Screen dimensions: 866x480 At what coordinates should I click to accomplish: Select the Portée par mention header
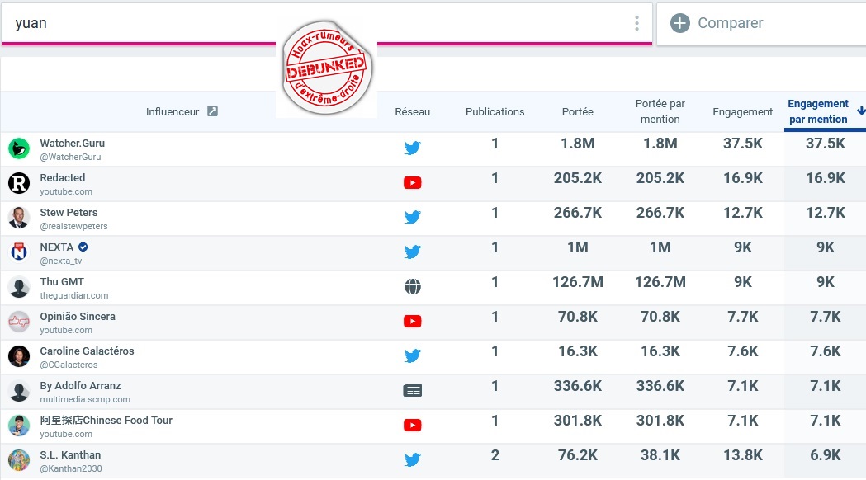tap(660, 111)
